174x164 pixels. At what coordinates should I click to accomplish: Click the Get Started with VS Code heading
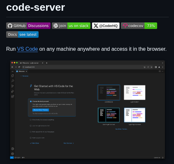tap(53, 88)
